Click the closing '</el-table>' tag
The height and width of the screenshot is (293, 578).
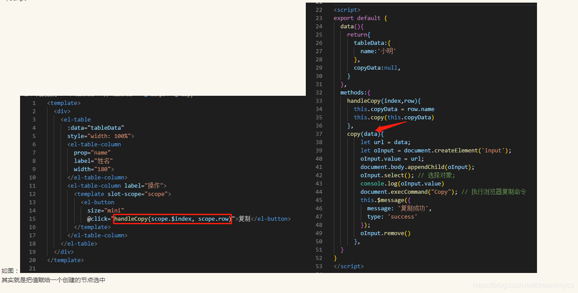click(x=79, y=244)
